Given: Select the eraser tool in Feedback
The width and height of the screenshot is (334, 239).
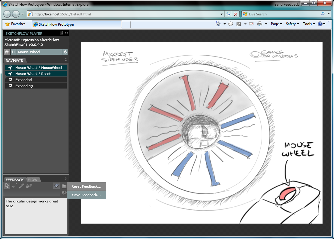Looking at the screenshot, I should pyautogui.click(x=29, y=186).
